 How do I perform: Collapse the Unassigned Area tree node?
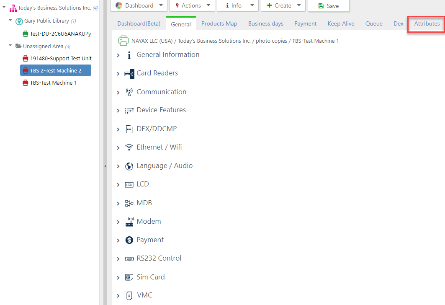pos(10,46)
